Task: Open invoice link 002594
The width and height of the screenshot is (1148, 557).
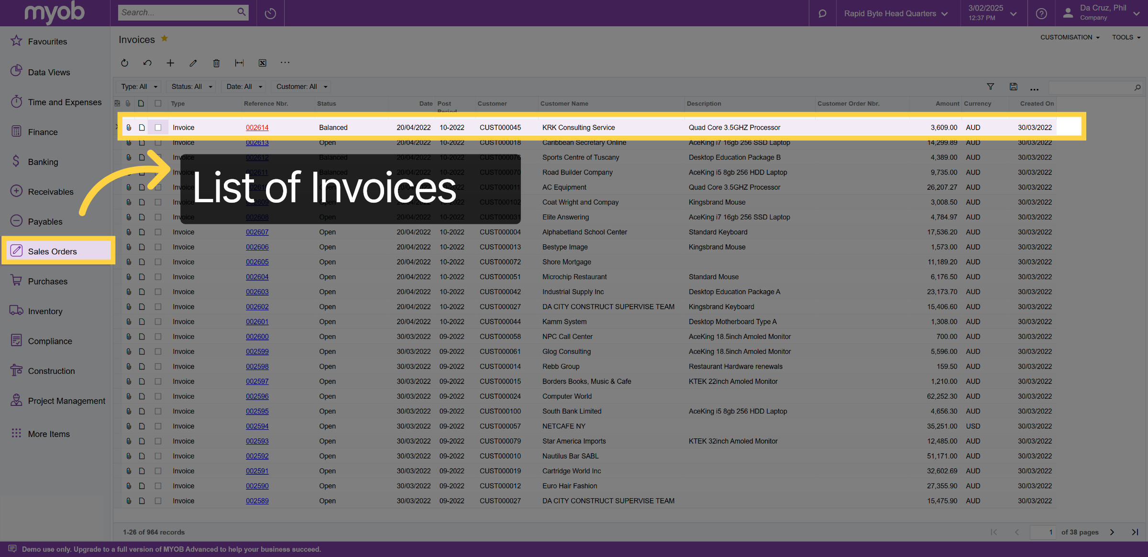Action: click(257, 426)
